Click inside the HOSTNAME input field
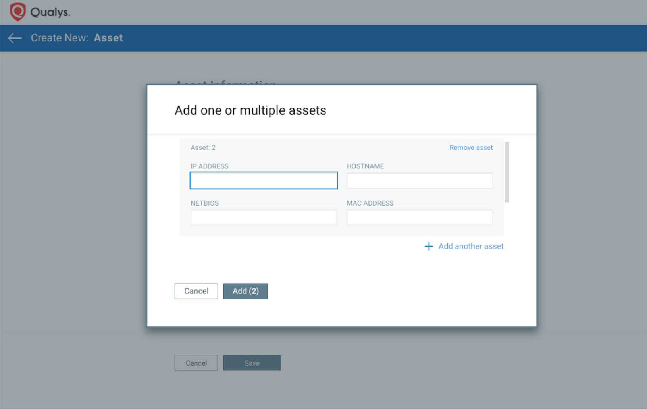647x409 pixels. click(x=419, y=180)
